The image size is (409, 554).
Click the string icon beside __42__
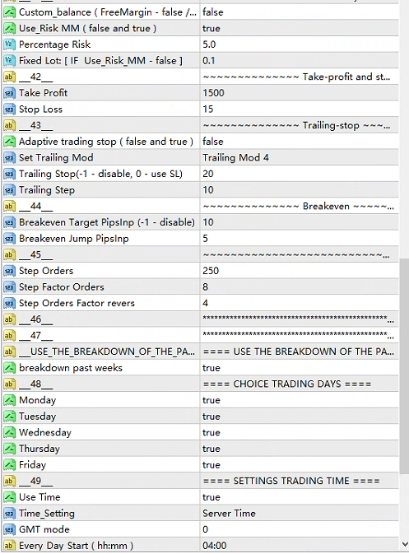click(10, 77)
